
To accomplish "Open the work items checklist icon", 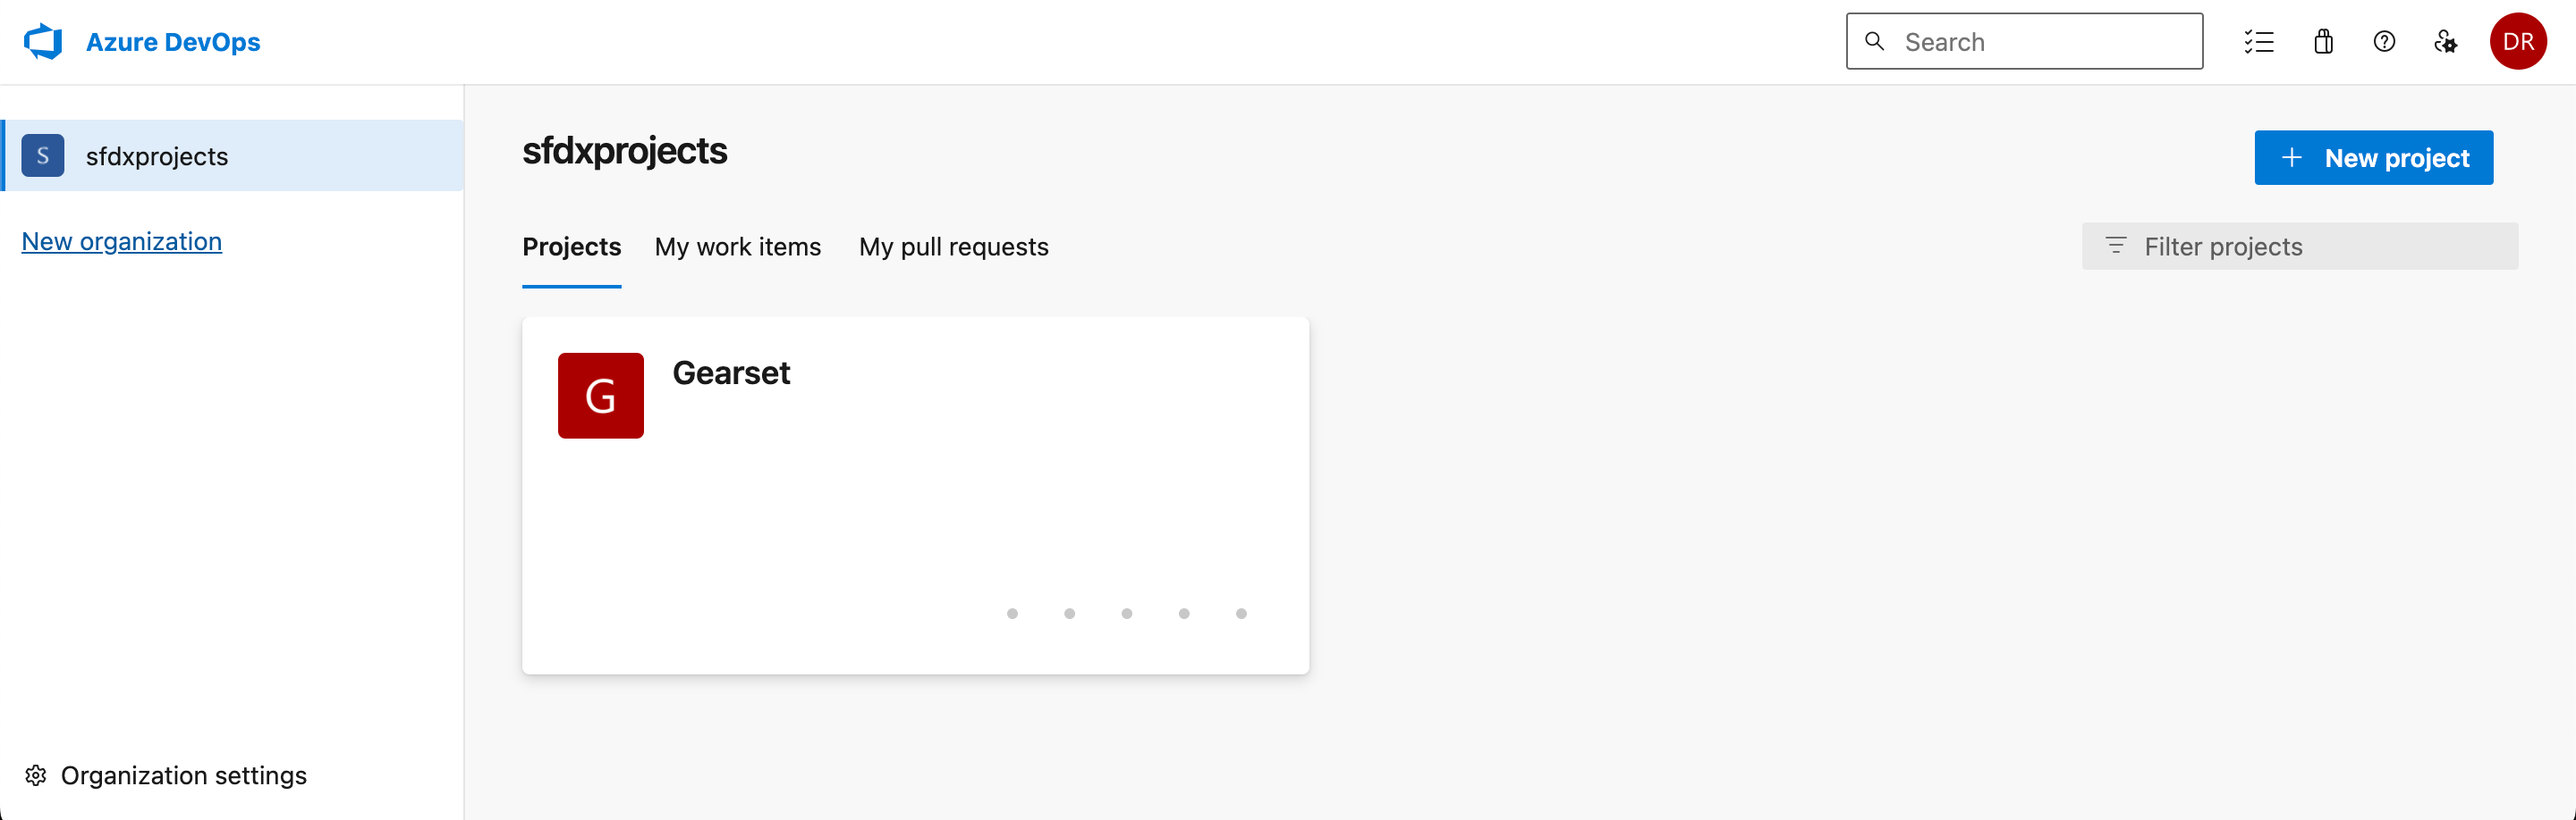I will [2258, 42].
